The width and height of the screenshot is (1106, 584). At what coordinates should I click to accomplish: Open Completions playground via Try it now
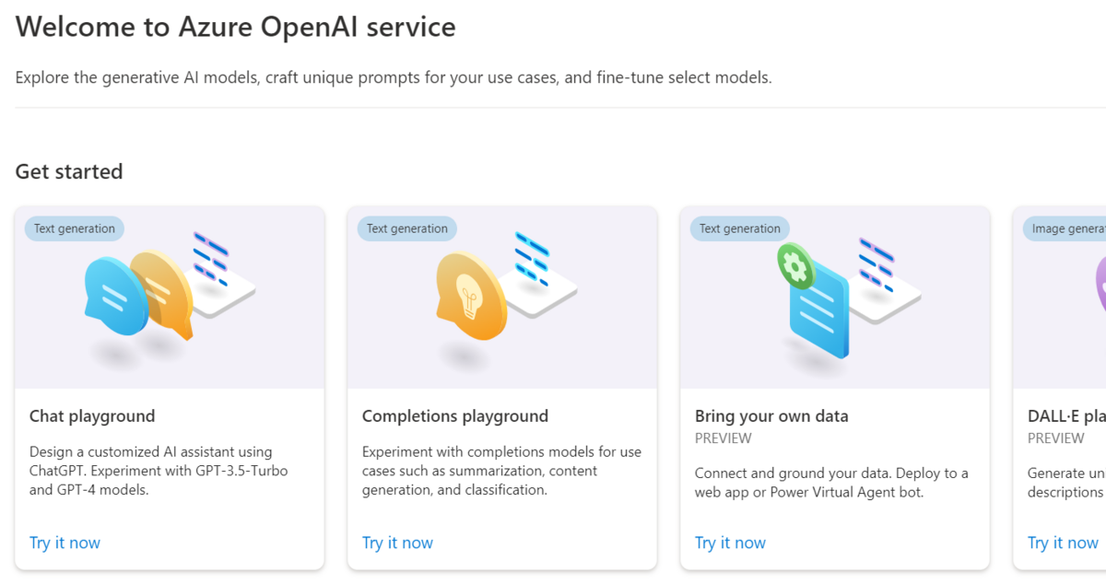pyautogui.click(x=397, y=543)
